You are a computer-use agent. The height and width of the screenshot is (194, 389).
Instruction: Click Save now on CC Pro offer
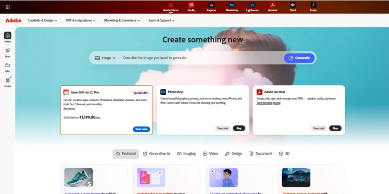tap(141, 129)
